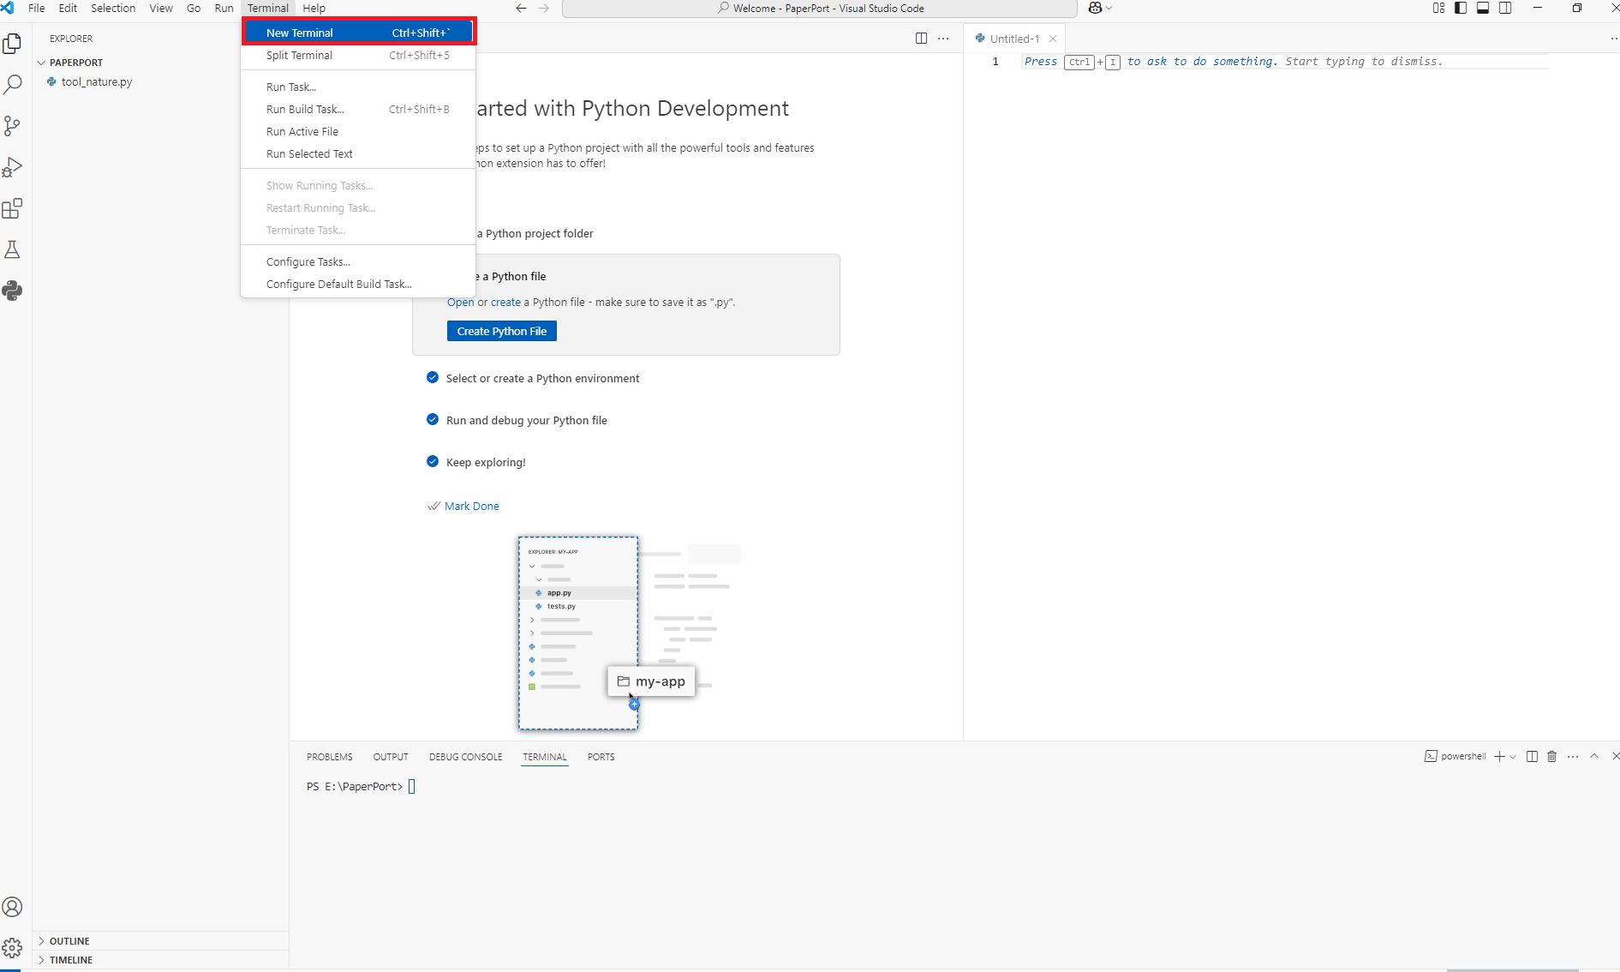
Task: Split the Welcome editor to the right
Action: tap(921, 38)
